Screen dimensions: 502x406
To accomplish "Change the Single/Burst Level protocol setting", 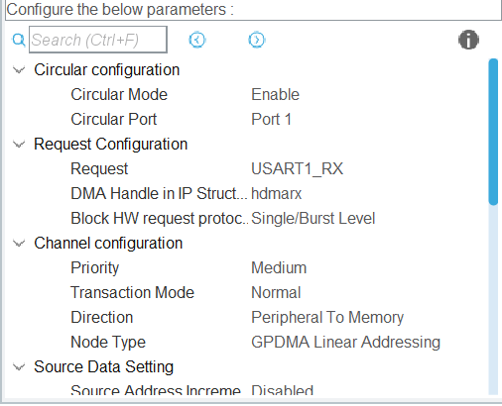I will point(313,219).
